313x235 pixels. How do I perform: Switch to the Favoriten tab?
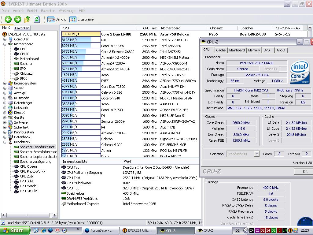tap(22, 28)
